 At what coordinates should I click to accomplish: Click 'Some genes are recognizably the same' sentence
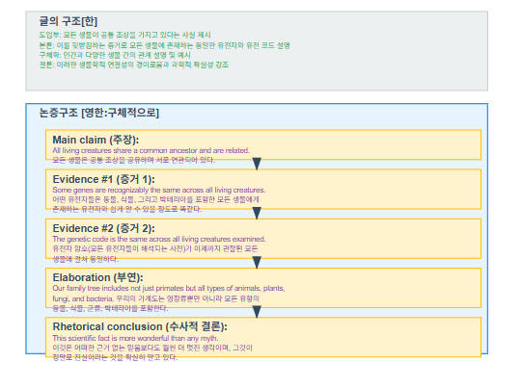(159, 190)
